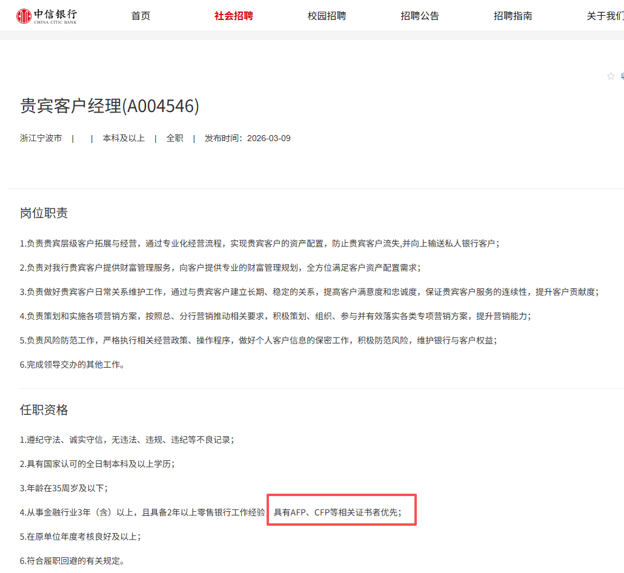The image size is (624, 573).
Task: Click the 符合履职回避的有关规定 requirement line
Action: pyautogui.click(x=72, y=561)
